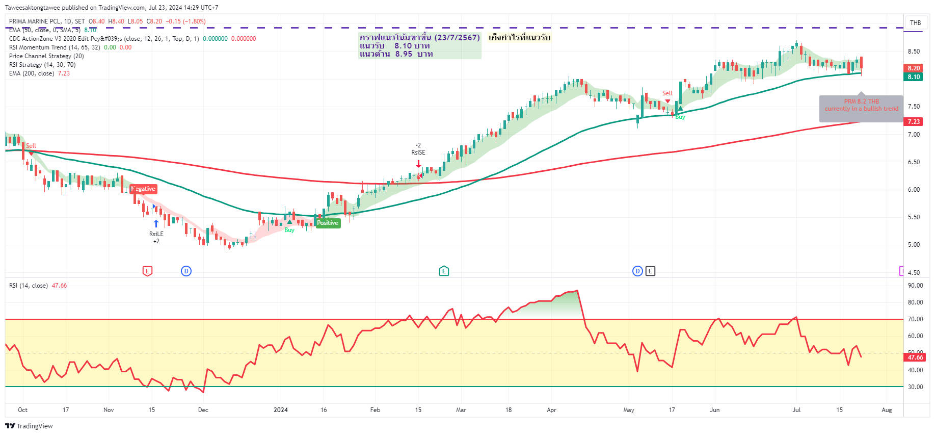The width and height of the screenshot is (935, 435).
Task: Click the Dec label on time axis
Action: click(203, 410)
